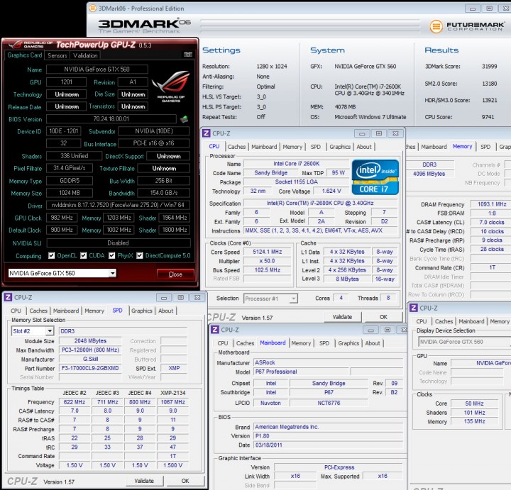Screen dimensions: 511x490
Task: Click the Intel Core i7 badge
Action: pyautogui.click(x=375, y=177)
